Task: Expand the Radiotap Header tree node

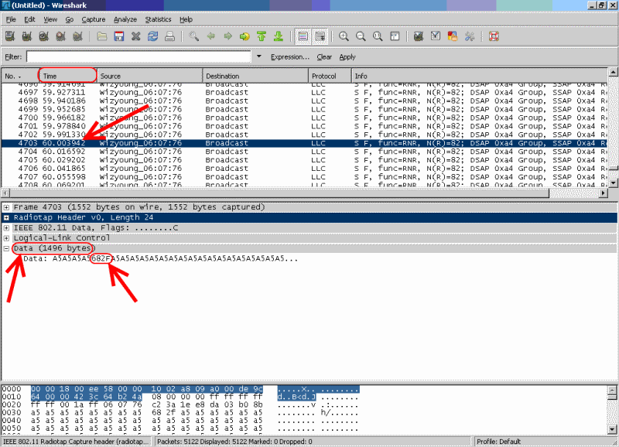Action: coord(6,217)
